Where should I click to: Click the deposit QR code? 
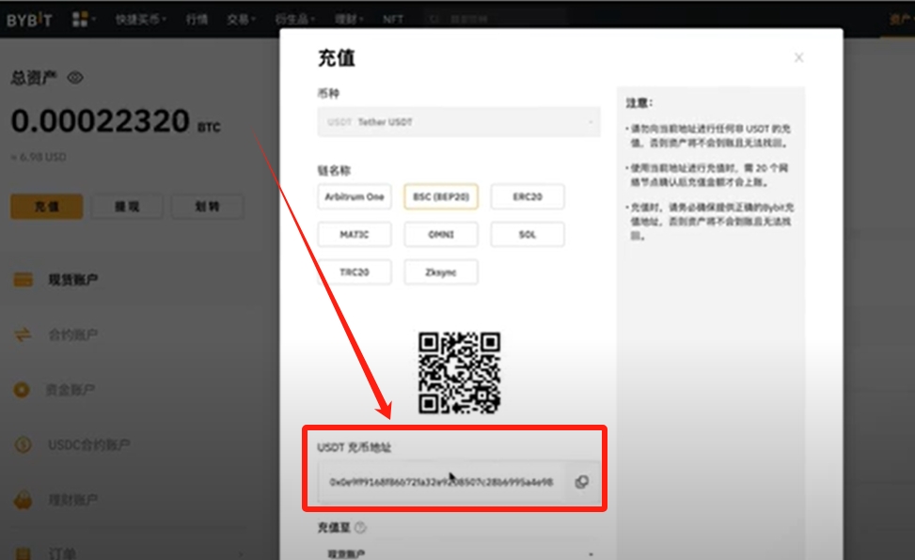pos(459,373)
